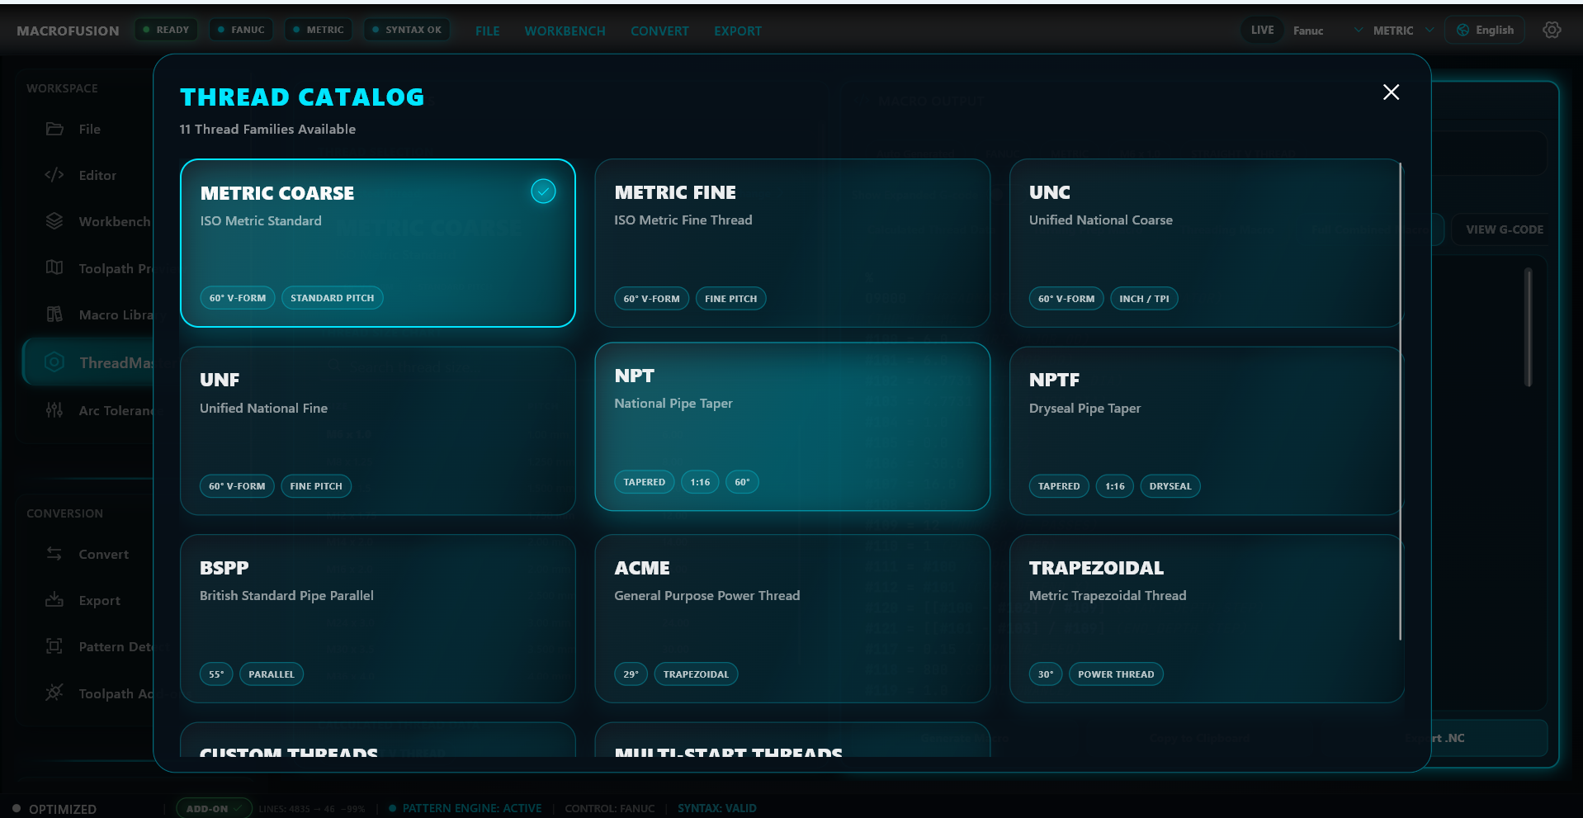Click the FANUC status badge
1583x818 pixels.
241,30
